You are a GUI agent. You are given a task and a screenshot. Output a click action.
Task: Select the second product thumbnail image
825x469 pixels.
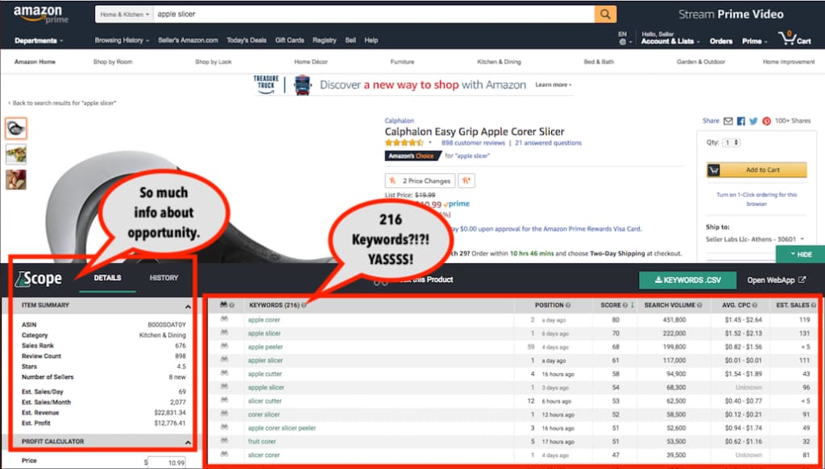click(16, 154)
